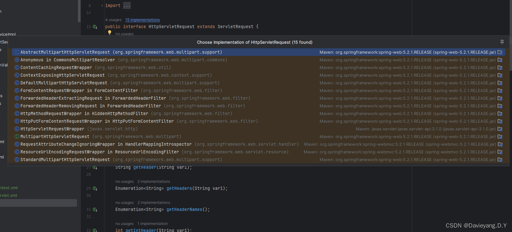Click gutter implementations icon on line 15
Screen dimensions: 512x232
(x=95, y=27)
